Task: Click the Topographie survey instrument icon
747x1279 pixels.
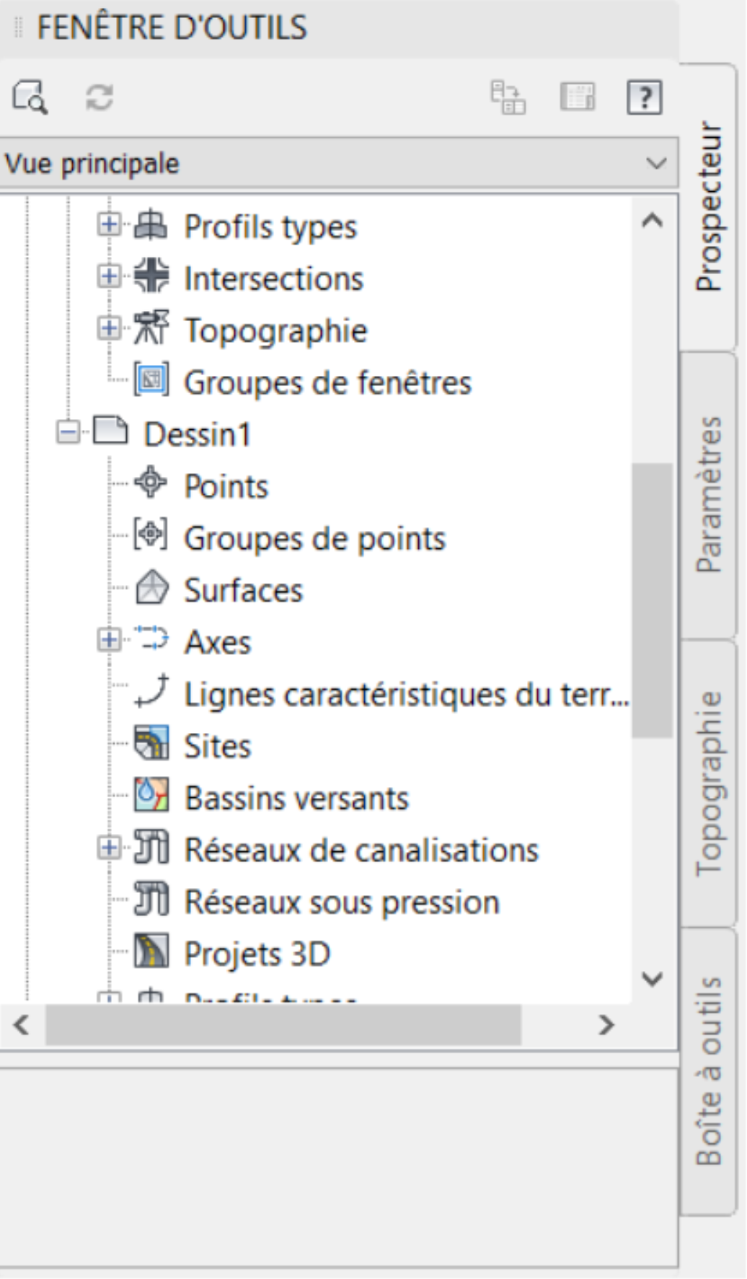Action: coord(151,330)
